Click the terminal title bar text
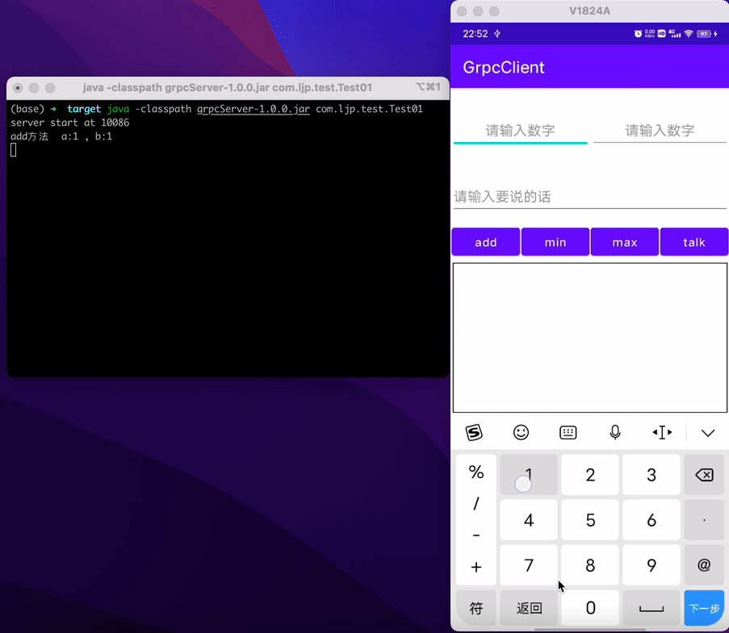The height and width of the screenshot is (633, 729). click(x=227, y=87)
